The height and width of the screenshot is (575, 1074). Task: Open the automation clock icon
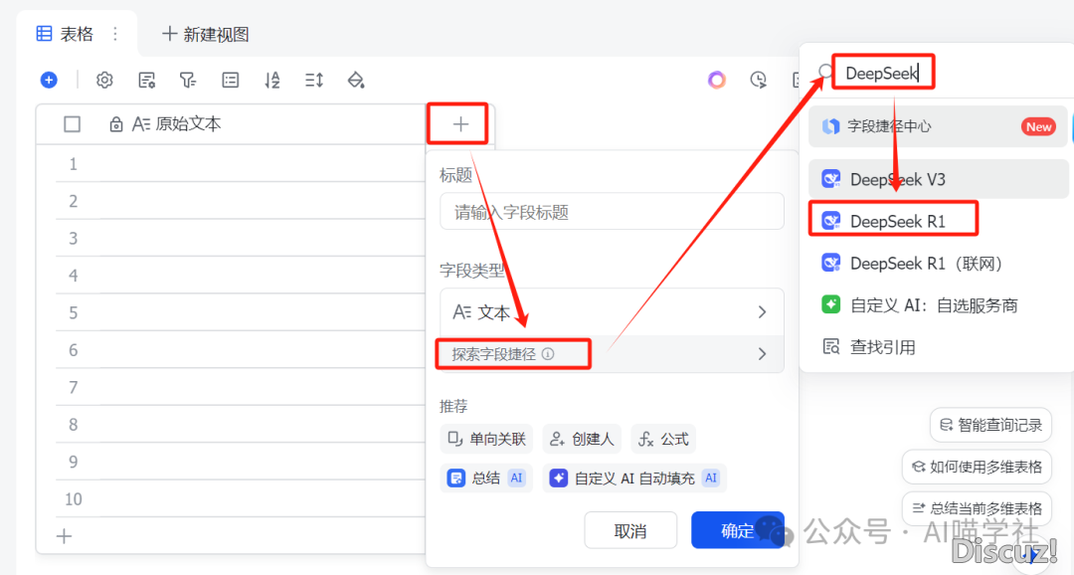(758, 81)
